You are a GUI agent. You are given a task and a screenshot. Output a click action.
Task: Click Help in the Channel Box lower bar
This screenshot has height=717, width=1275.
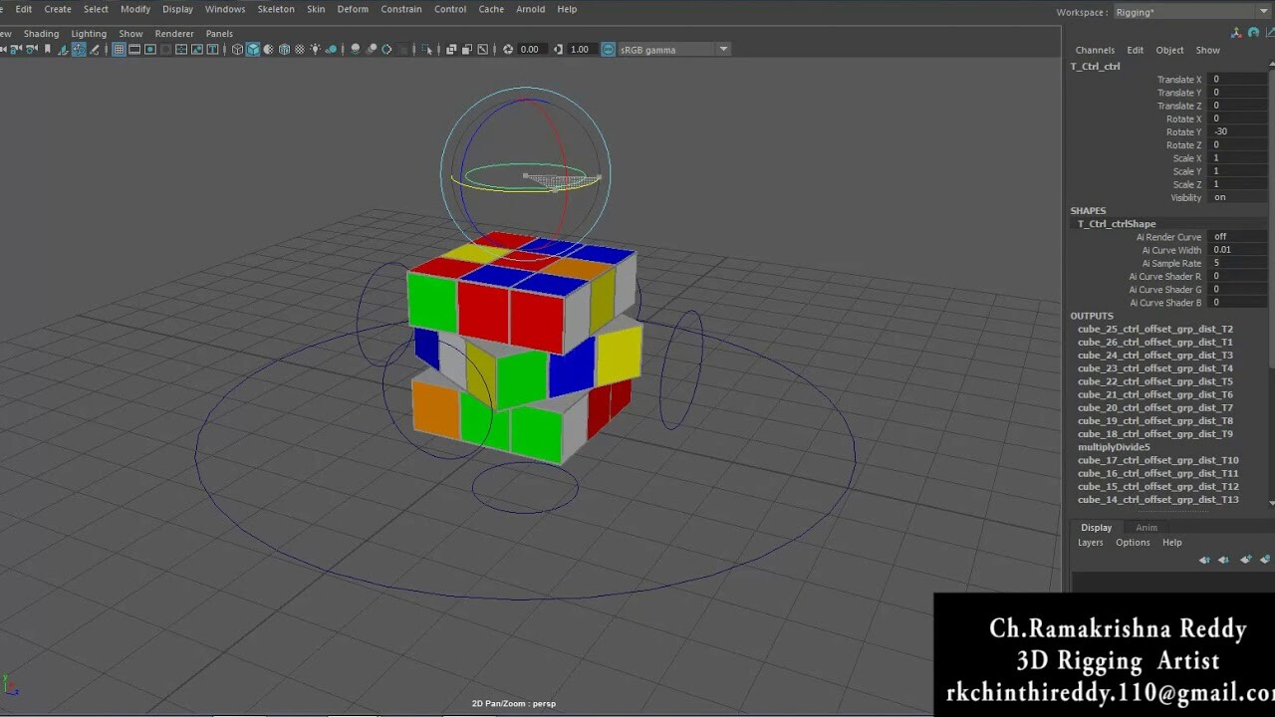[x=1171, y=542]
